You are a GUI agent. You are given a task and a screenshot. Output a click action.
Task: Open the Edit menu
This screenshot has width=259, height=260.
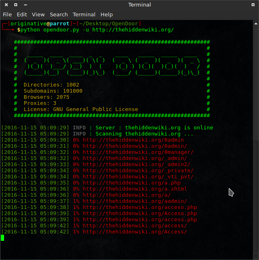pos(22,14)
